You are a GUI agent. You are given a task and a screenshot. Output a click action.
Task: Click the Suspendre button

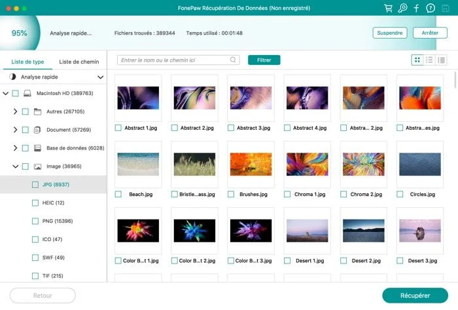[390, 33]
